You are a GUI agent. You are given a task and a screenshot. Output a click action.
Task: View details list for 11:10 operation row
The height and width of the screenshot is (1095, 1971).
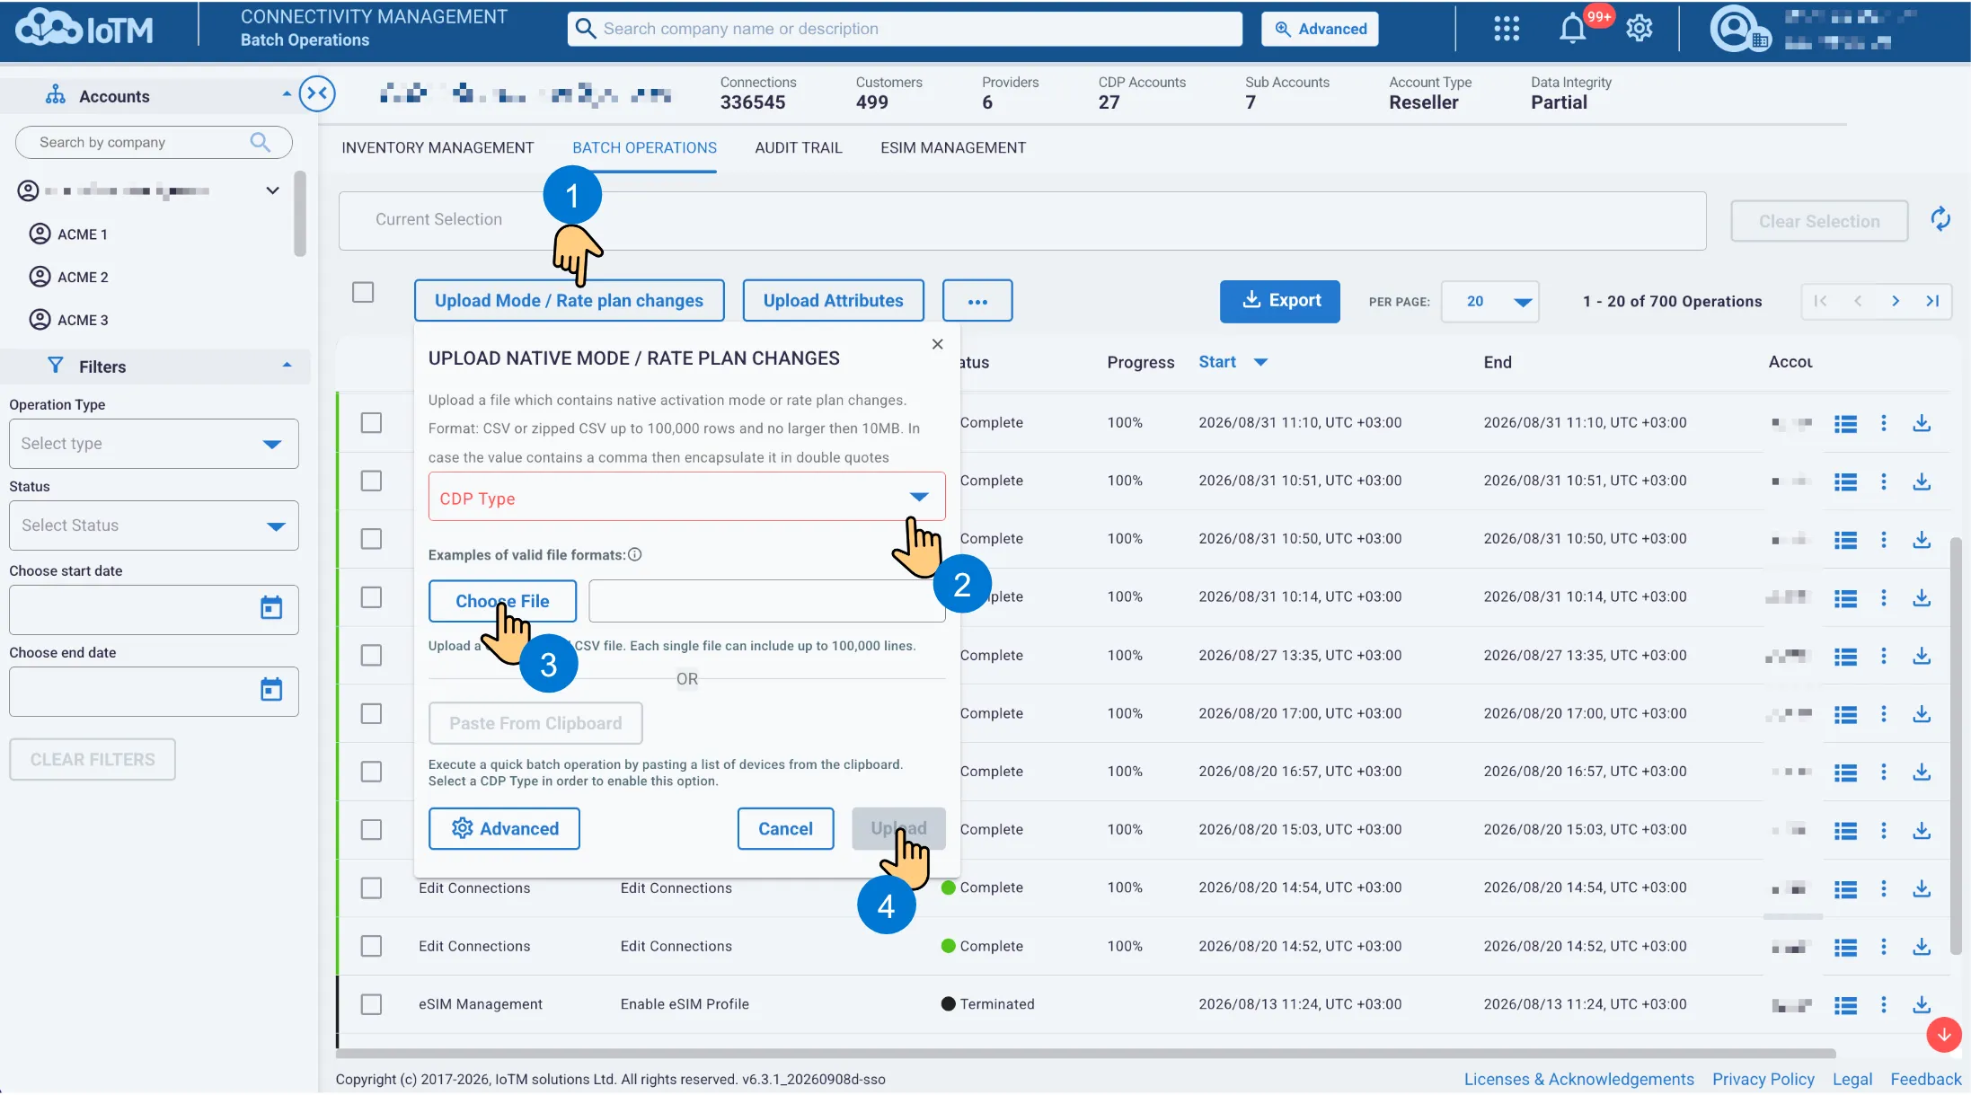tap(1845, 423)
